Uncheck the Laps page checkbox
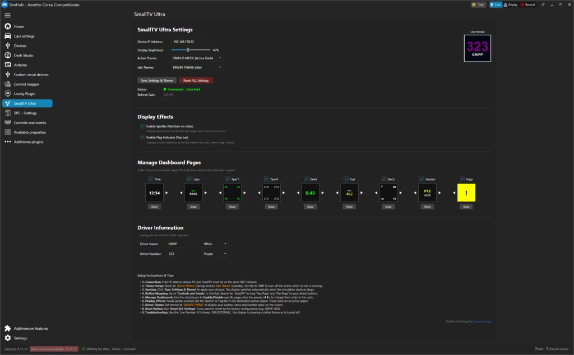This screenshot has height=355, width=574. tap(189, 179)
